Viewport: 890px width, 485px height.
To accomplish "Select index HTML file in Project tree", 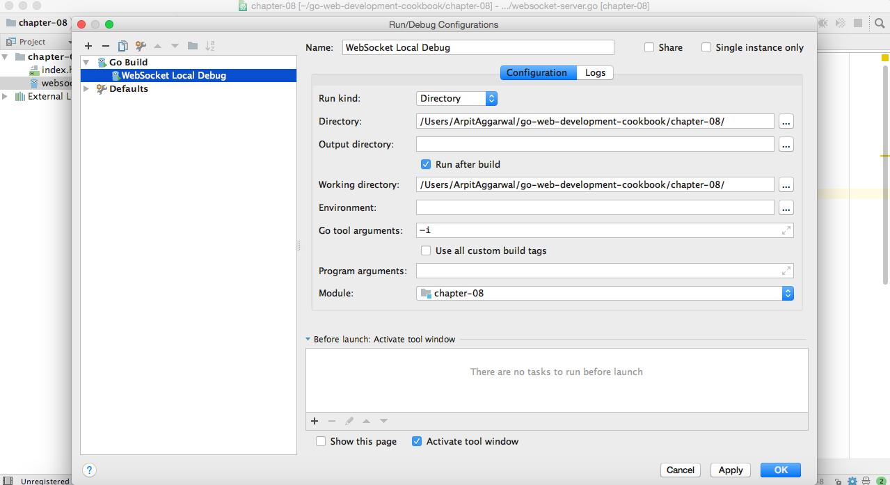I will click(x=49, y=70).
